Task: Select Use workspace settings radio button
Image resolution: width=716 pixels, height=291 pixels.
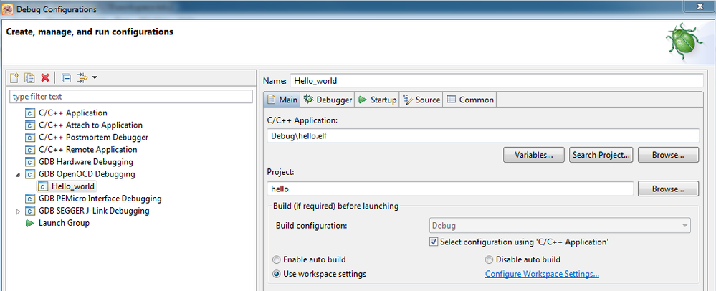Action: tap(277, 274)
